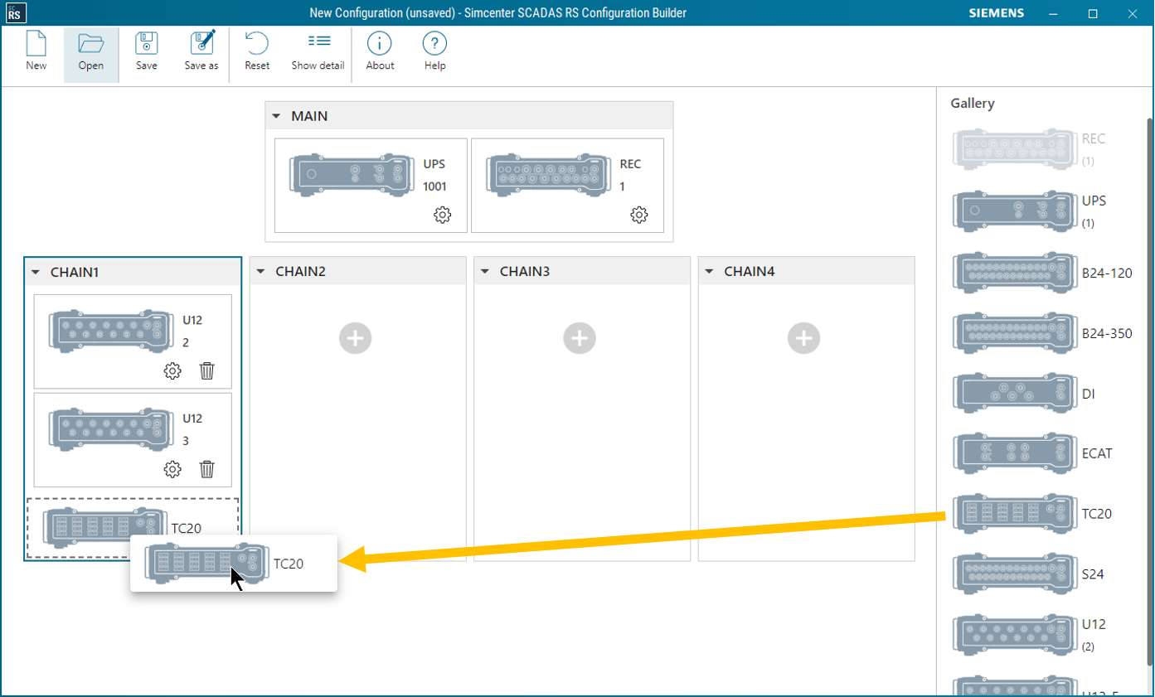Click the Gallery heading text
Viewport: 1155px width, 697px height.
[973, 104]
